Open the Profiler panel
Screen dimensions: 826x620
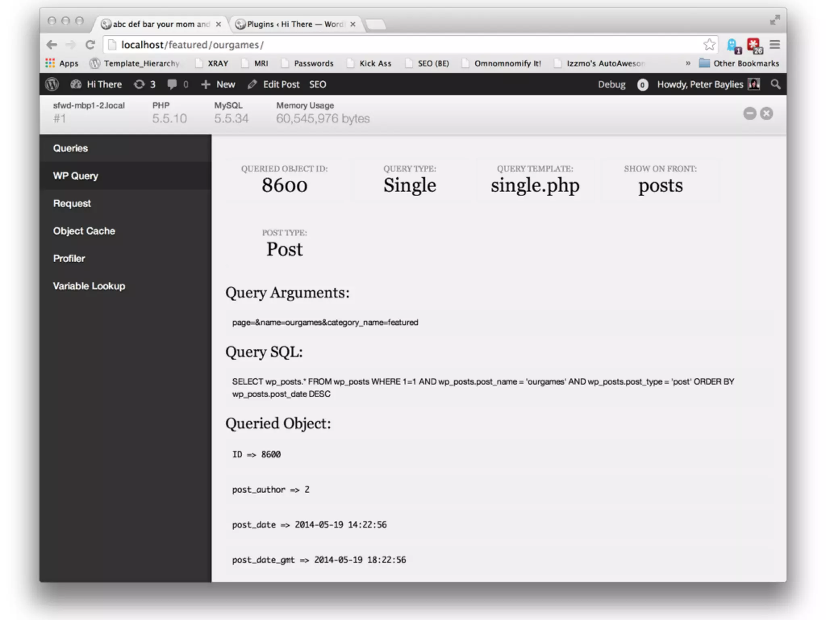[x=125, y=258]
